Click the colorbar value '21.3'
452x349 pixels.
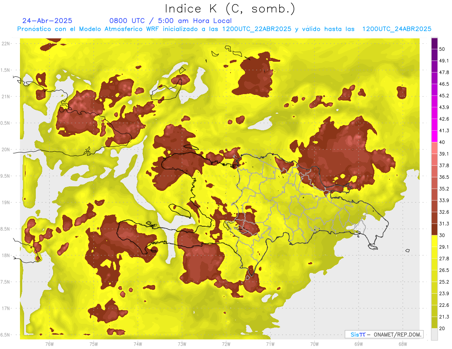pyautogui.click(x=444, y=317)
